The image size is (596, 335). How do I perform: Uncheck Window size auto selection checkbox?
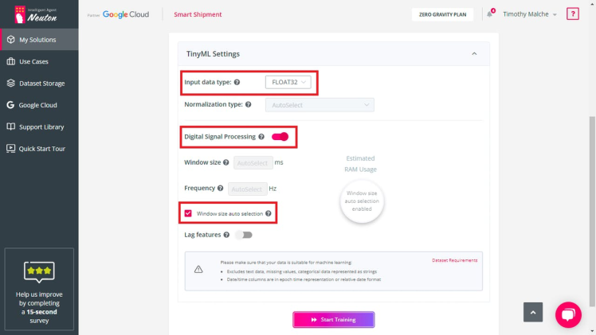click(x=188, y=213)
